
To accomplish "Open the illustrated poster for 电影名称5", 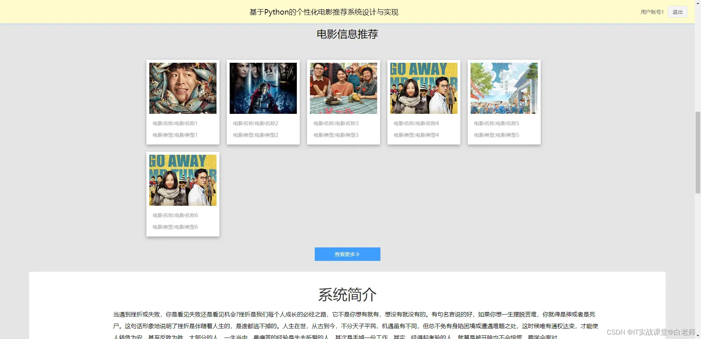I will pyautogui.click(x=504, y=88).
